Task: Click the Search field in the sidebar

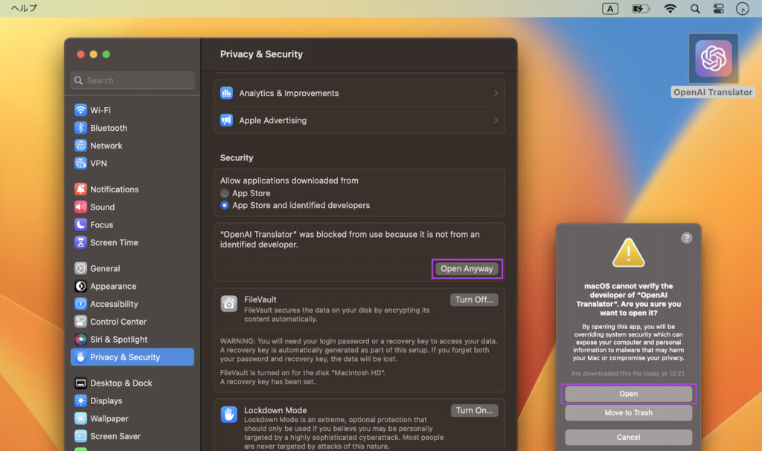Action: coord(132,80)
